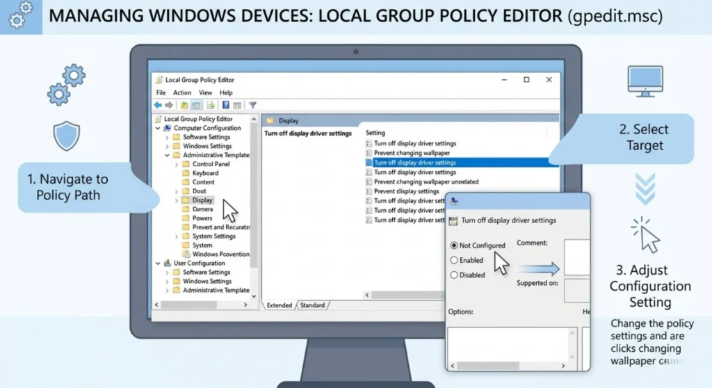This screenshot has height=388, width=712.
Task: Click the Powers folder icon
Action: click(x=186, y=218)
